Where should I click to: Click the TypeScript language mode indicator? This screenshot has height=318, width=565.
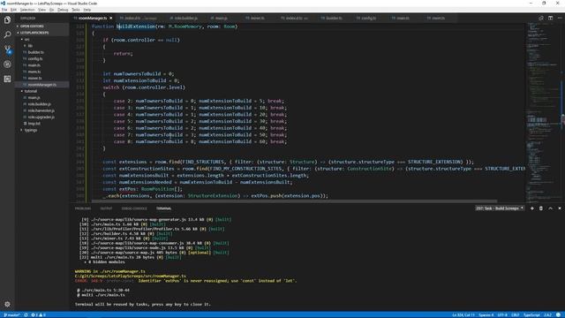[x=531, y=315]
